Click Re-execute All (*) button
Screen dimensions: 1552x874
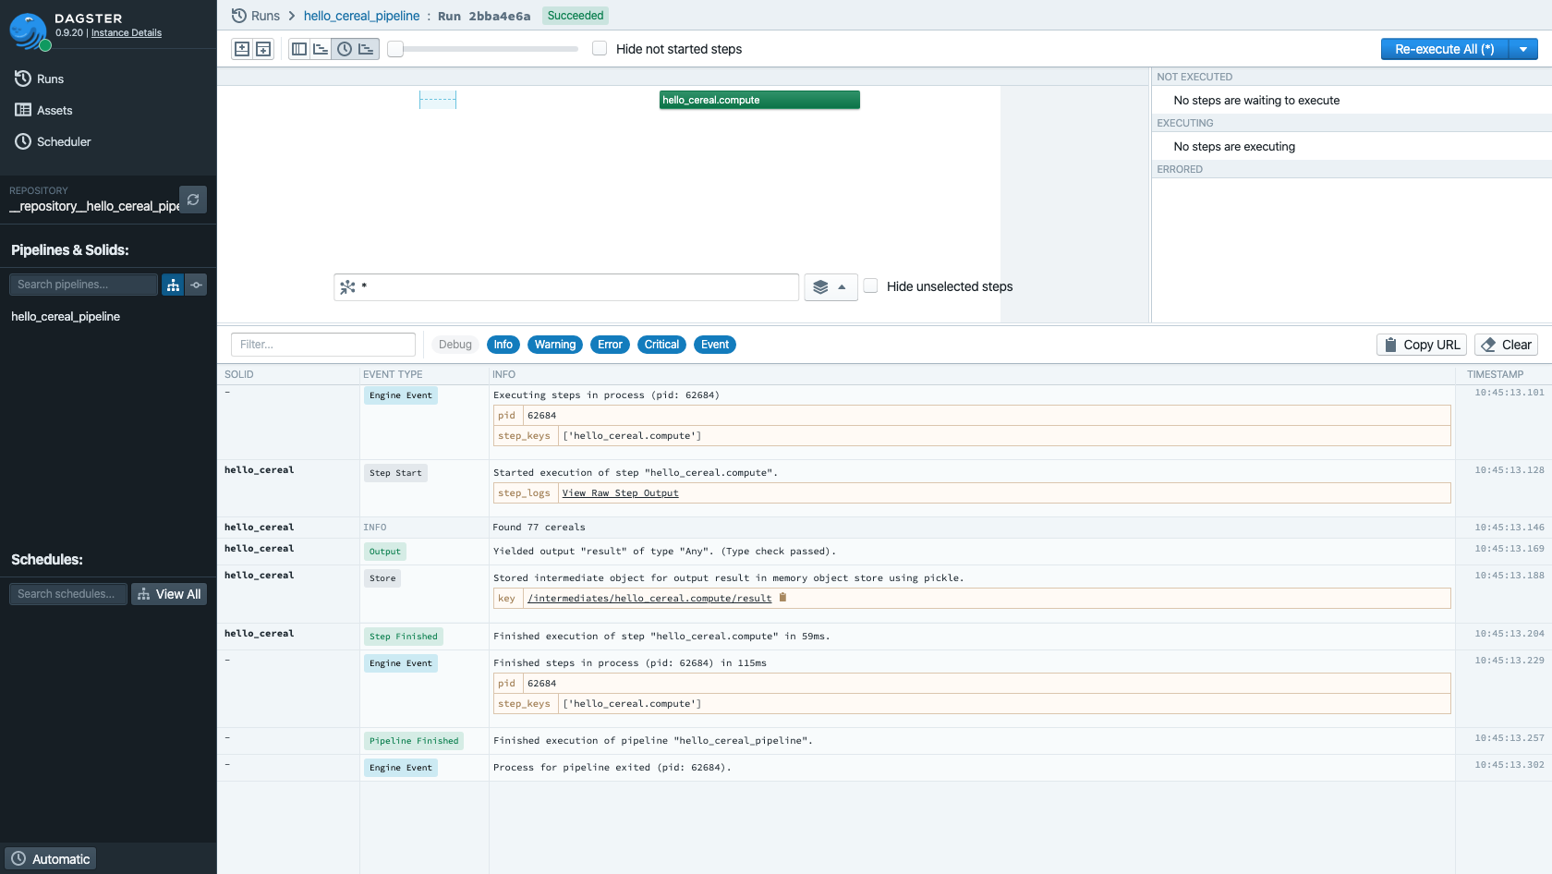coord(1444,49)
